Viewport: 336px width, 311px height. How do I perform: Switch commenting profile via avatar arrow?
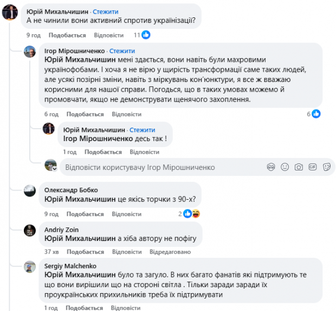click(55, 169)
